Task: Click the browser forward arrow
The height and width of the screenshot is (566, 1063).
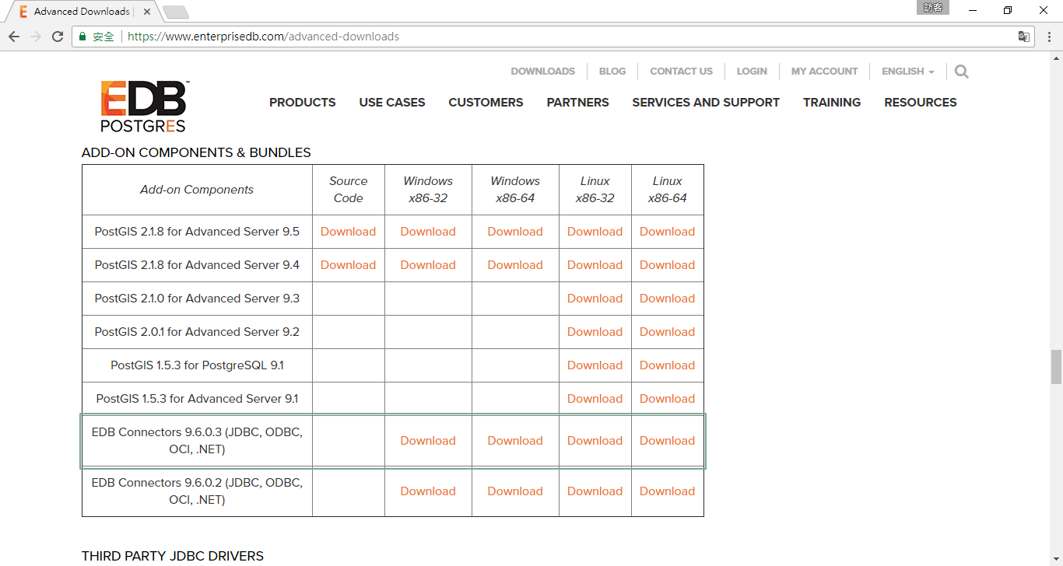Action: [x=36, y=37]
